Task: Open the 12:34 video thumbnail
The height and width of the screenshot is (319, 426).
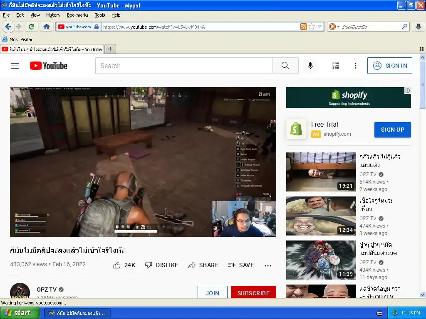Action: click(x=321, y=216)
